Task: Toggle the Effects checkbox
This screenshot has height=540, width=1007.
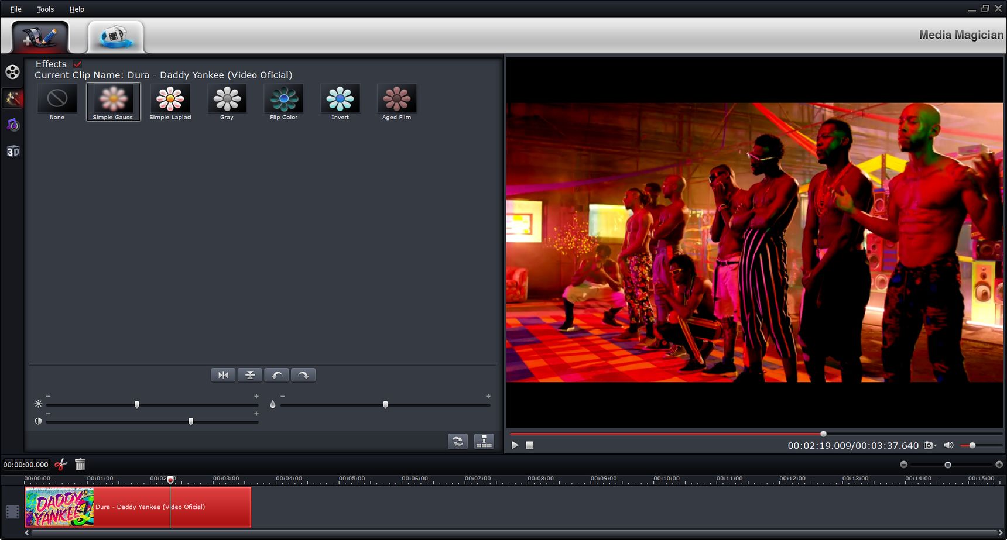Action: click(x=77, y=64)
